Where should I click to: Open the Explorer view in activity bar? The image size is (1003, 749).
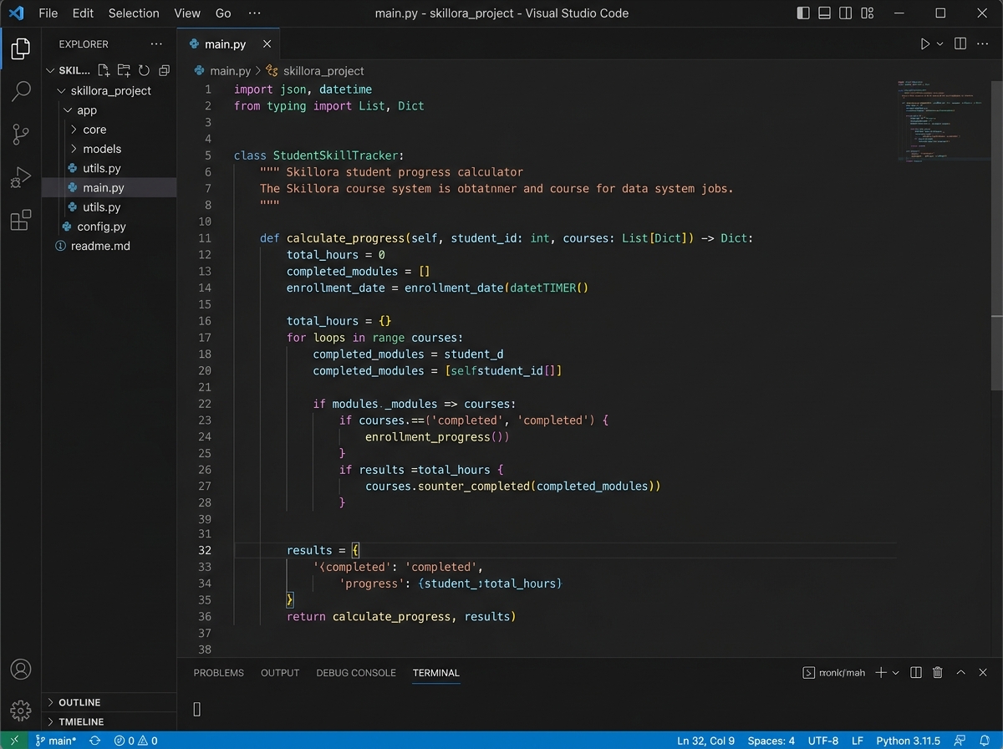click(x=21, y=48)
